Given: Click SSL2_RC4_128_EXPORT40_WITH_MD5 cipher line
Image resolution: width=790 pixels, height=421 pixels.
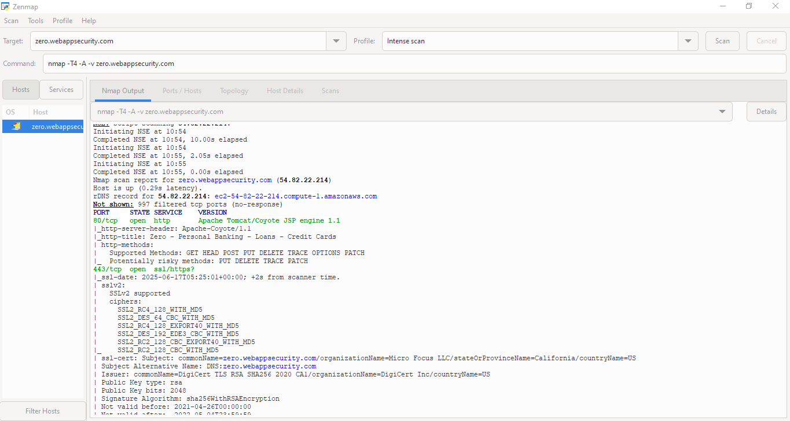Looking at the screenshot, I should (x=178, y=326).
